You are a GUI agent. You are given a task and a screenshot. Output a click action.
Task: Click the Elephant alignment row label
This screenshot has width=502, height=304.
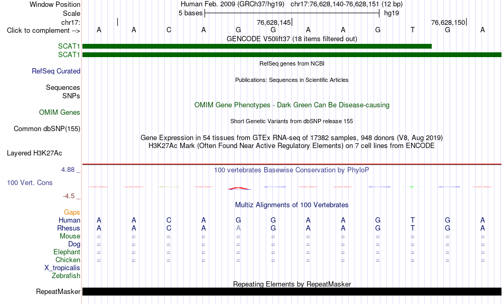pos(67,252)
